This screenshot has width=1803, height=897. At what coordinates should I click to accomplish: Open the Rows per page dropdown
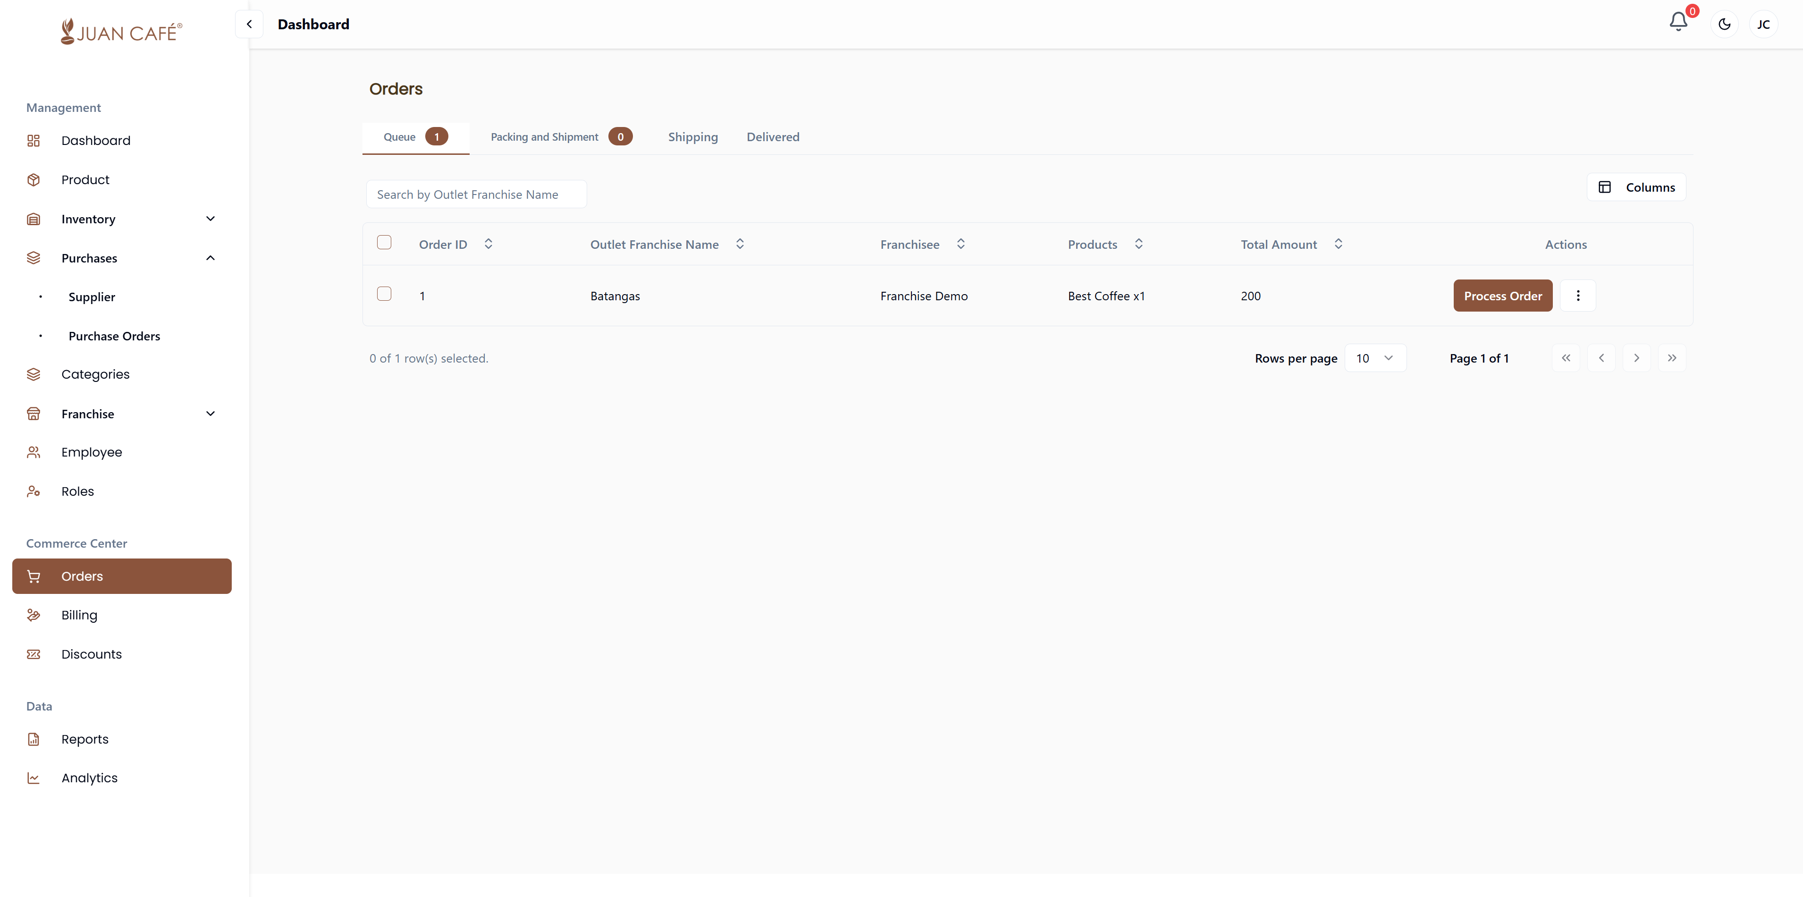click(x=1374, y=358)
